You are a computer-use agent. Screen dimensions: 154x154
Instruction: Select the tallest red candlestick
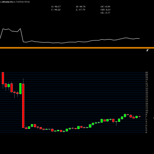(23, 106)
